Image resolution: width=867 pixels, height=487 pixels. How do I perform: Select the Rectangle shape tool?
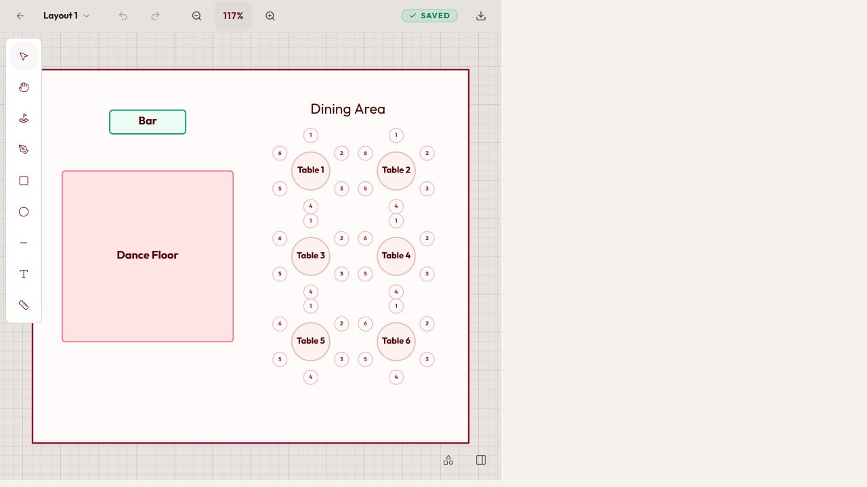coord(24,181)
